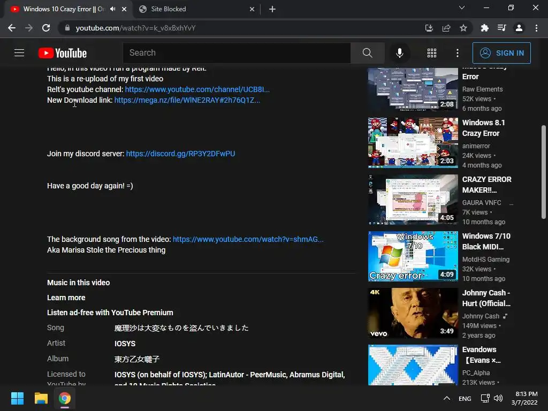Close the Windows 10 Crazy Error tab
Screen dimensions: 548x411
[x=124, y=10]
